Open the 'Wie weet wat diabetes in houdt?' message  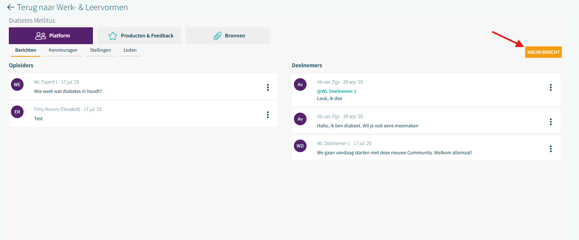click(68, 91)
